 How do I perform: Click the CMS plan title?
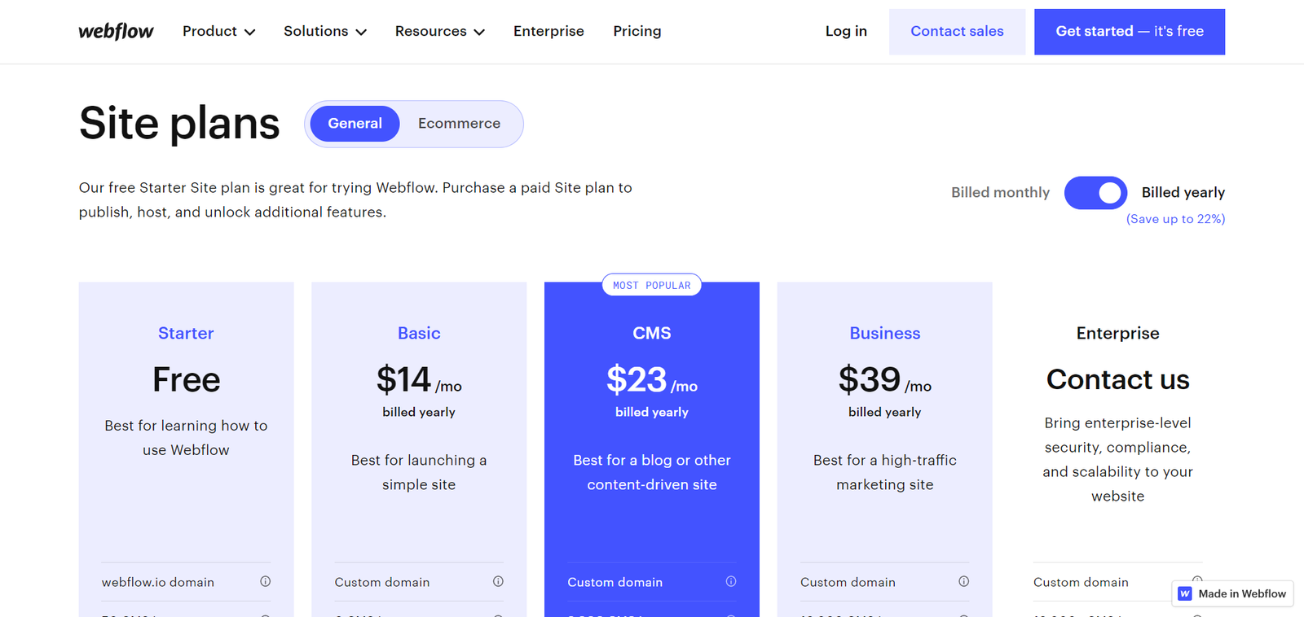(x=652, y=333)
